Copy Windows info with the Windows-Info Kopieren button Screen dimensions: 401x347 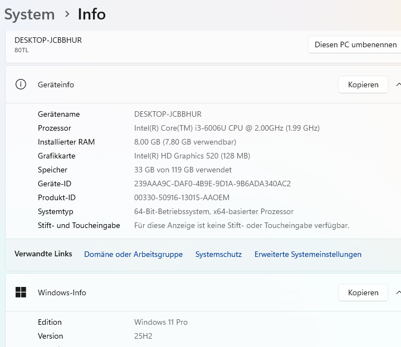click(x=363, y=293)
